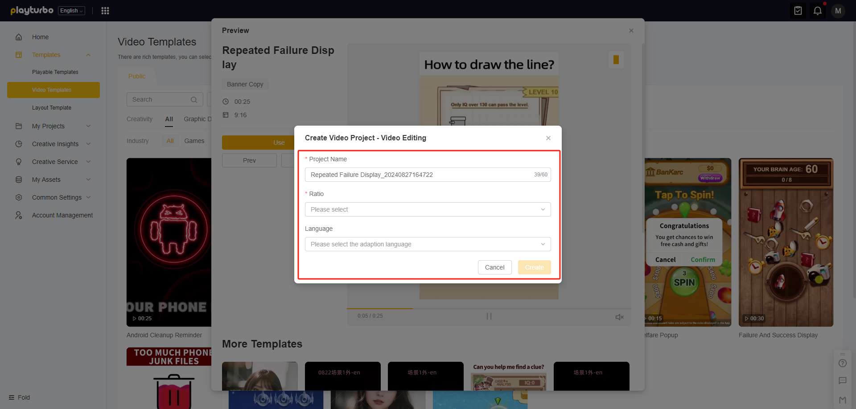Open Playable Templates menu item
Image resolution: width=856 pixels, height=409 pixels.
coord(55,72)
